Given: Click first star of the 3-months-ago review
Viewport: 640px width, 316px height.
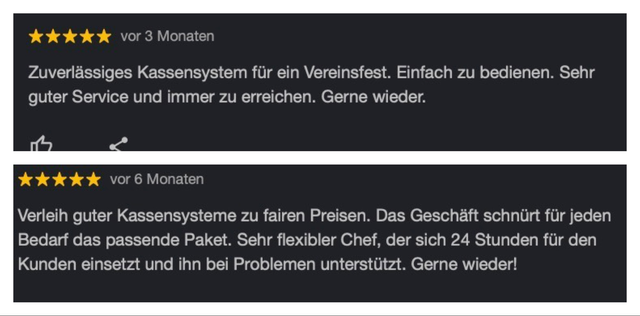Looking at the screenshot, I should pos(36,36).
